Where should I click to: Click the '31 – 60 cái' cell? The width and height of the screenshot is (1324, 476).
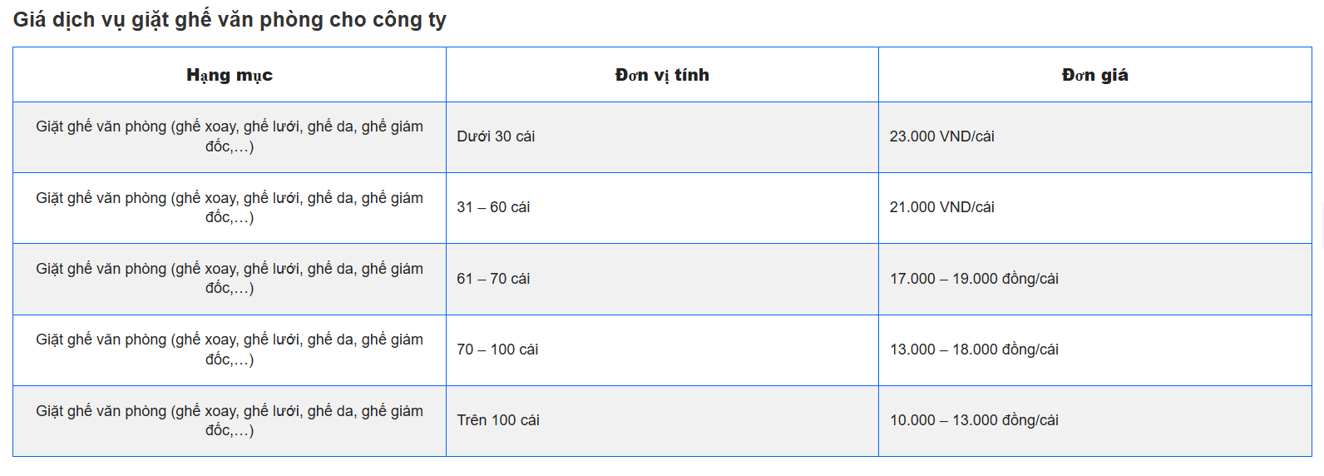point(662,208)
